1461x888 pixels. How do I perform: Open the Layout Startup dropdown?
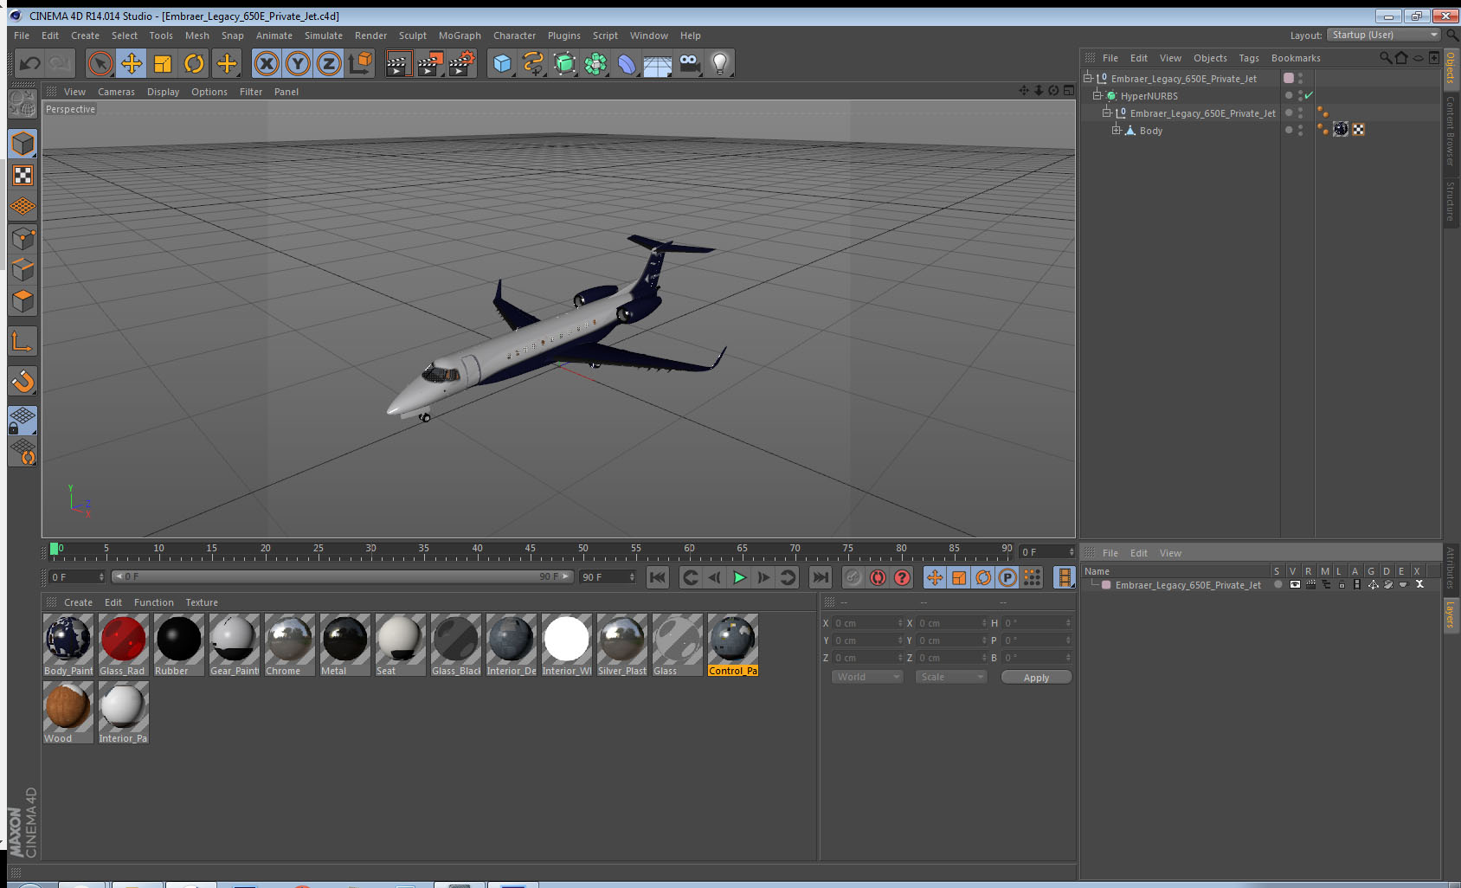1385,35
